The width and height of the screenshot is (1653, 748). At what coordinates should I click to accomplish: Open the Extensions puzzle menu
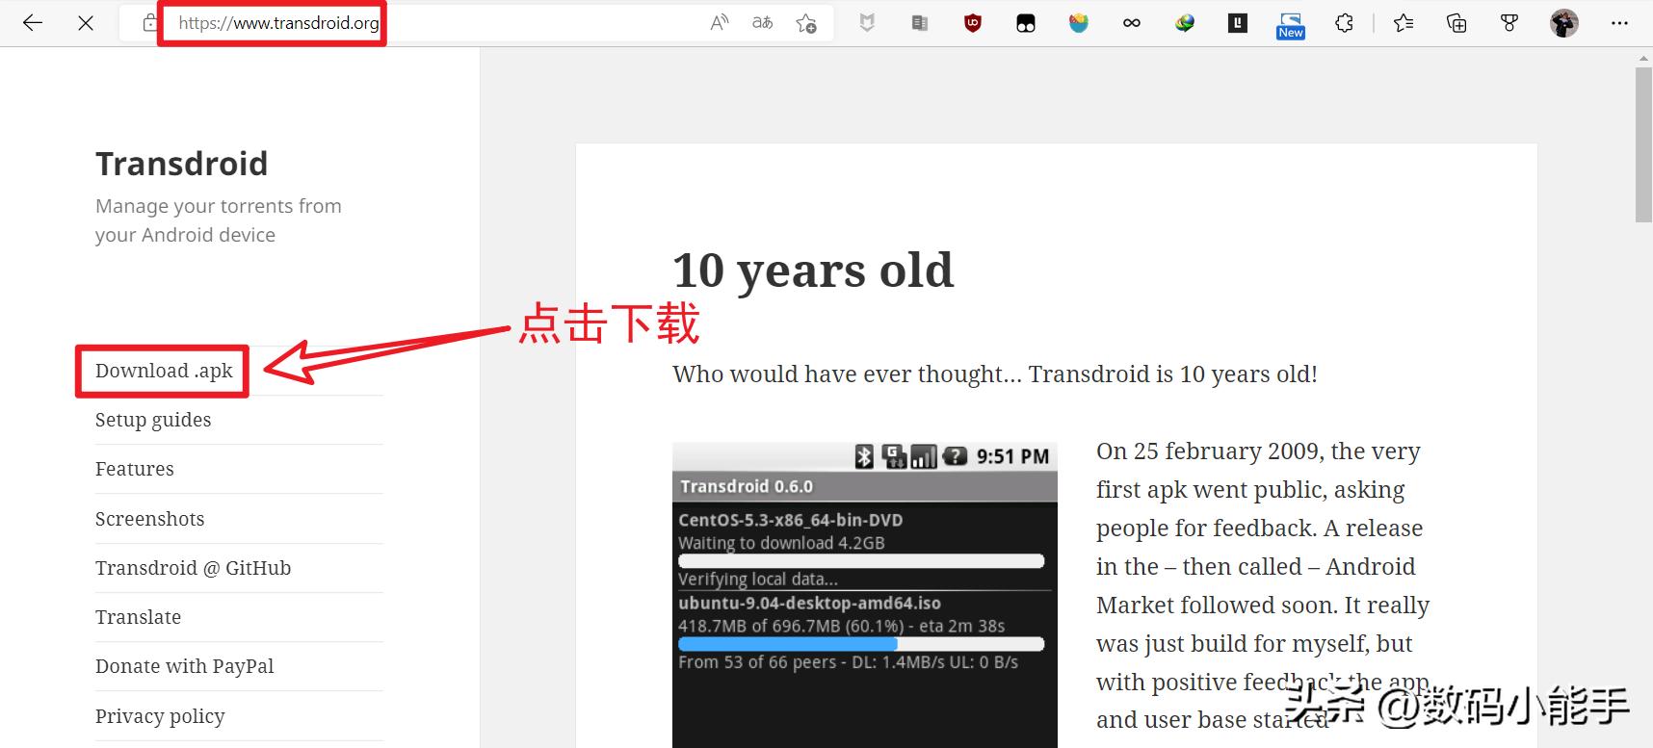tap(1344, 23)
